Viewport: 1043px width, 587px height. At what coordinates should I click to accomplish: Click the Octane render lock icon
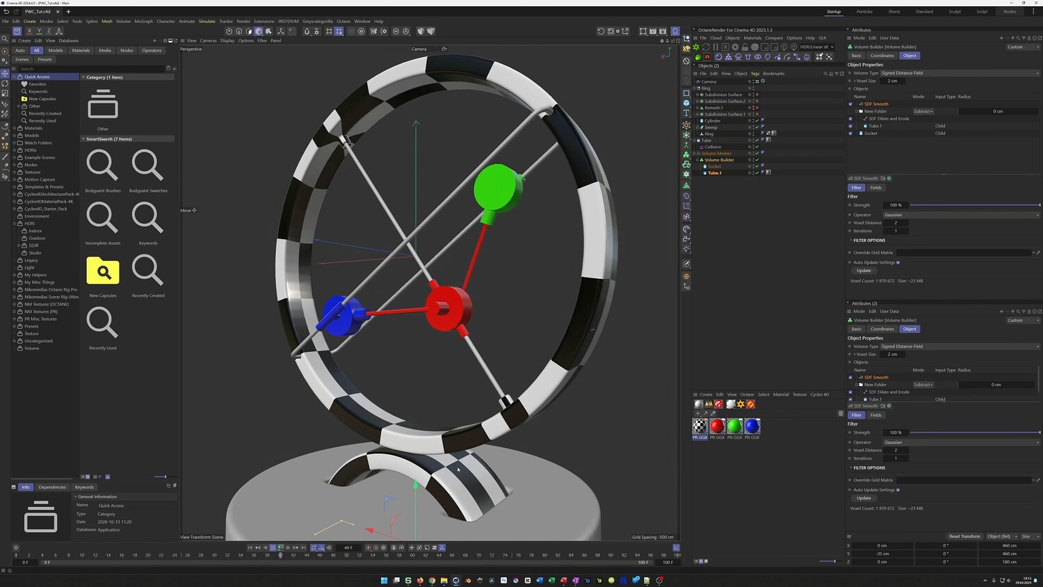745,47
